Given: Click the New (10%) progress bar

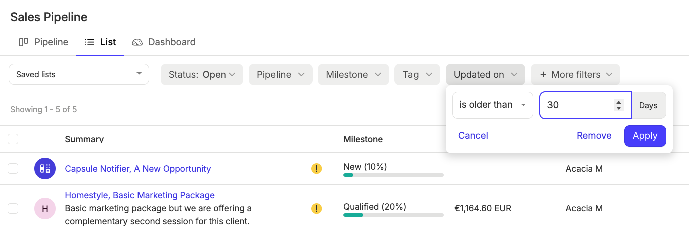Looking at the screenshot, I should (393, 175).
